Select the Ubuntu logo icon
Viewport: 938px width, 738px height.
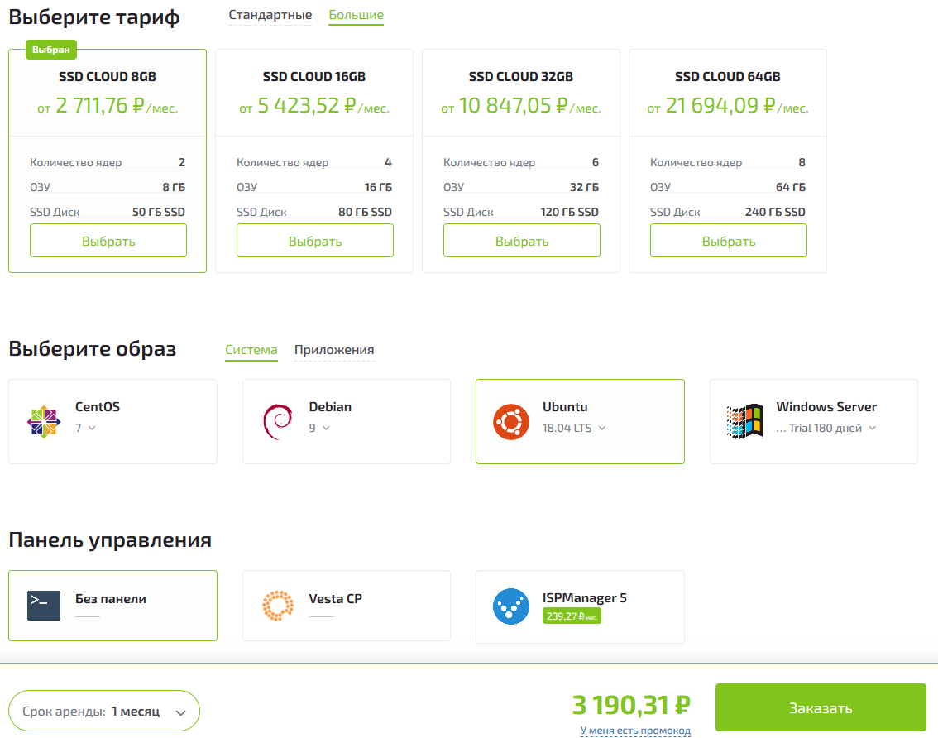510,420
